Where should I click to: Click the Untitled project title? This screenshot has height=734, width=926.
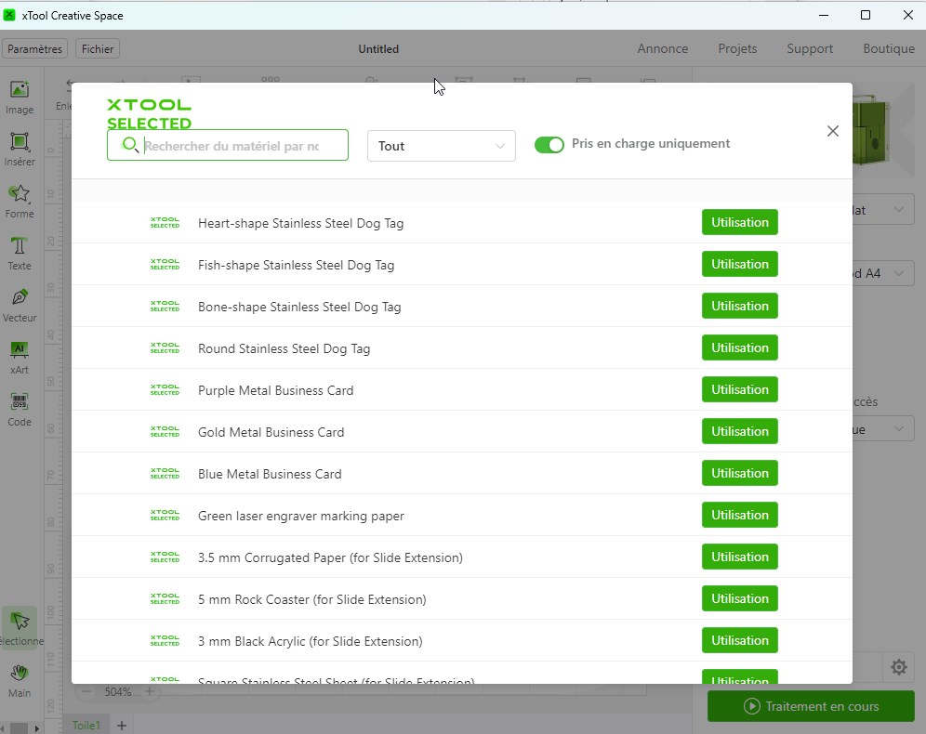pos(378,49)
